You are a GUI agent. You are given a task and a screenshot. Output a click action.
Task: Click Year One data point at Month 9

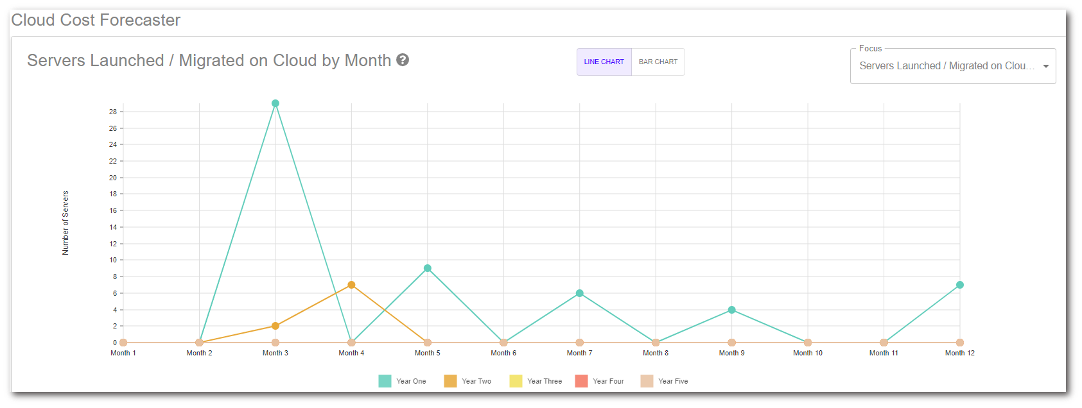coord(731,310)
